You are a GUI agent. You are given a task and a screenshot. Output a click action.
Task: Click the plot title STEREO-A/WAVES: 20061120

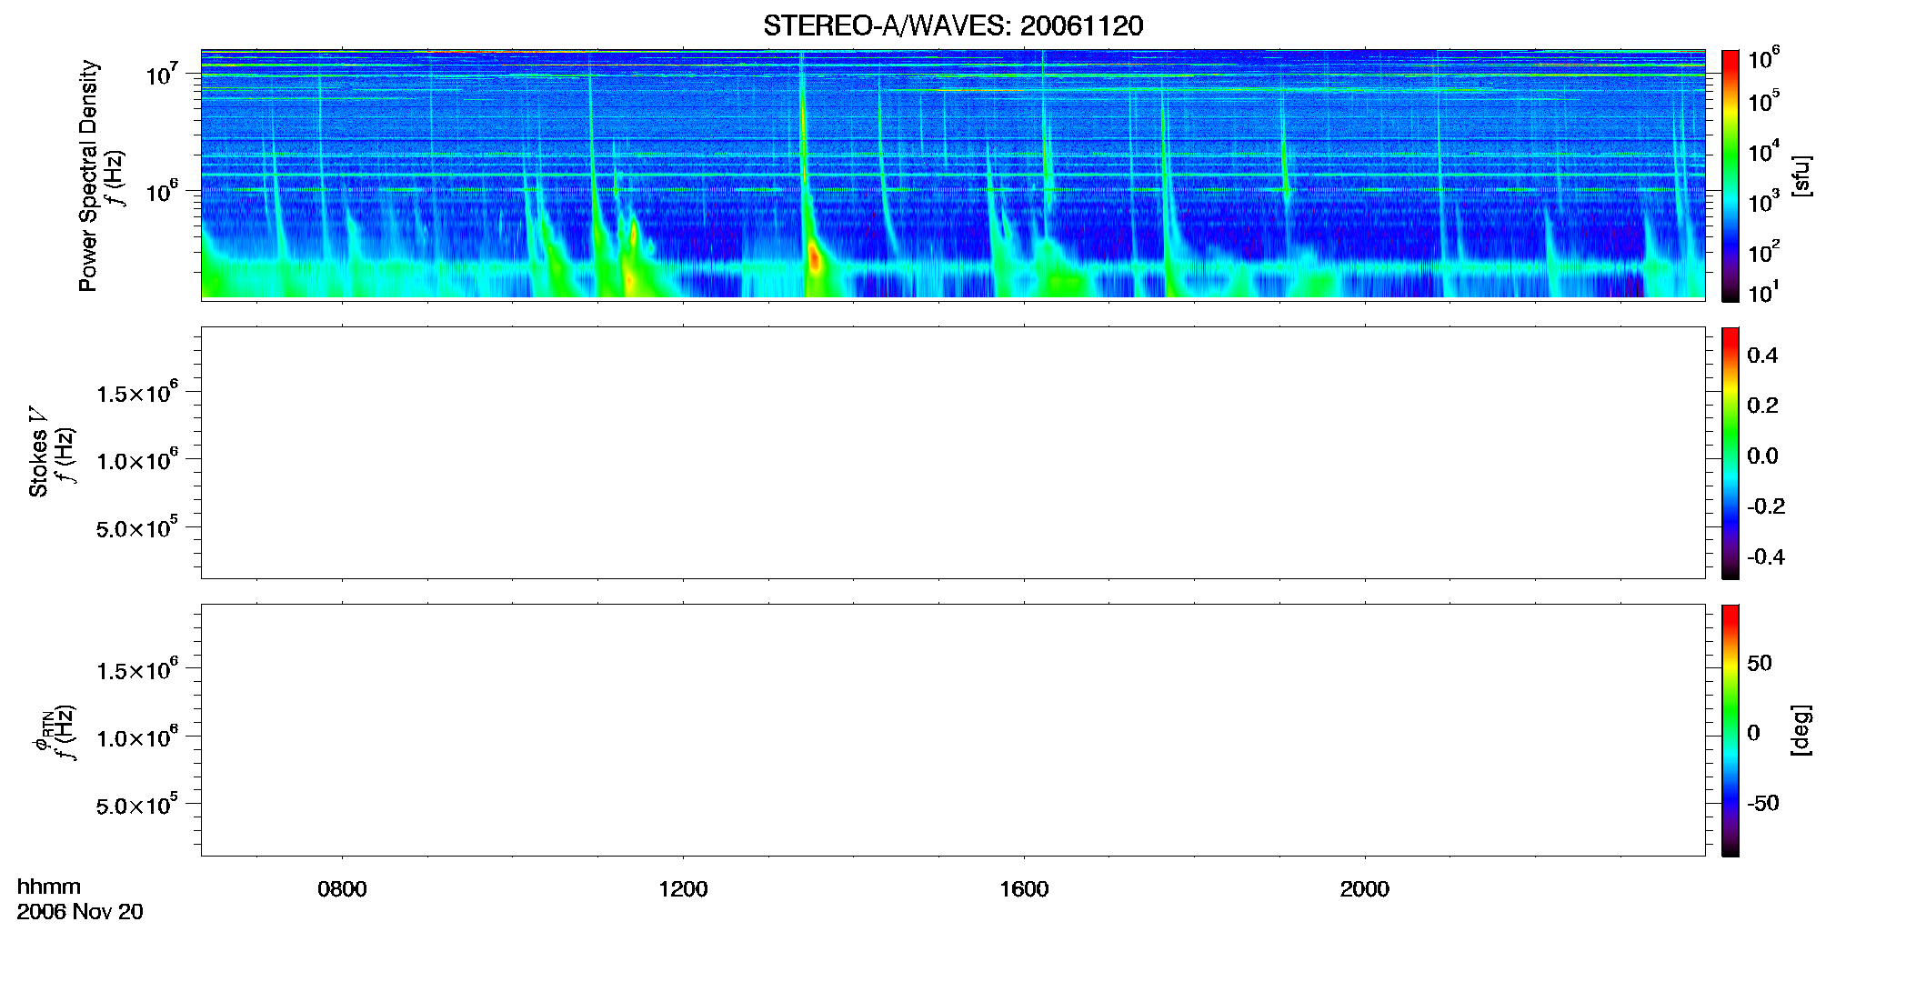(953, 25)
